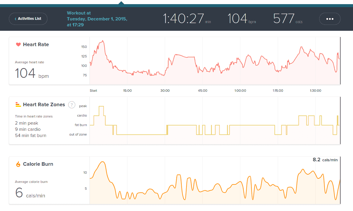The height and width of the screenshot is (211, 353).
Task: Open the question mark help for Heart Rate Zones
Action: pos(71,104)
